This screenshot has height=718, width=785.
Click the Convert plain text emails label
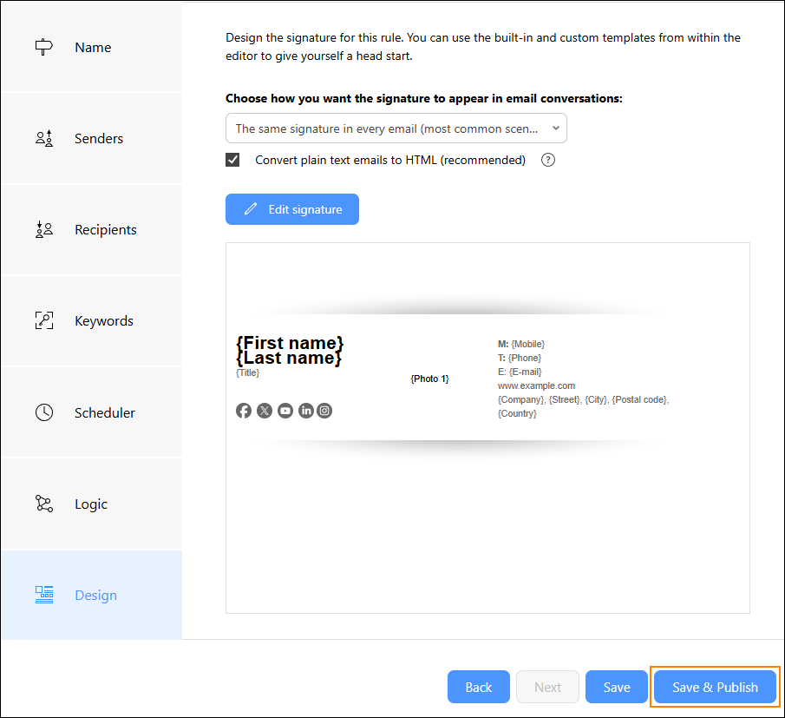click(x=390, y=160)
